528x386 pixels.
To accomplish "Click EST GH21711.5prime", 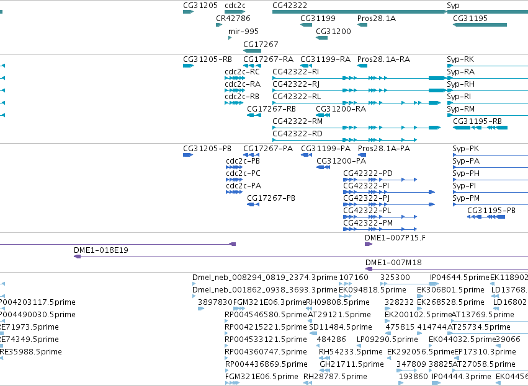I will [324, 371].
